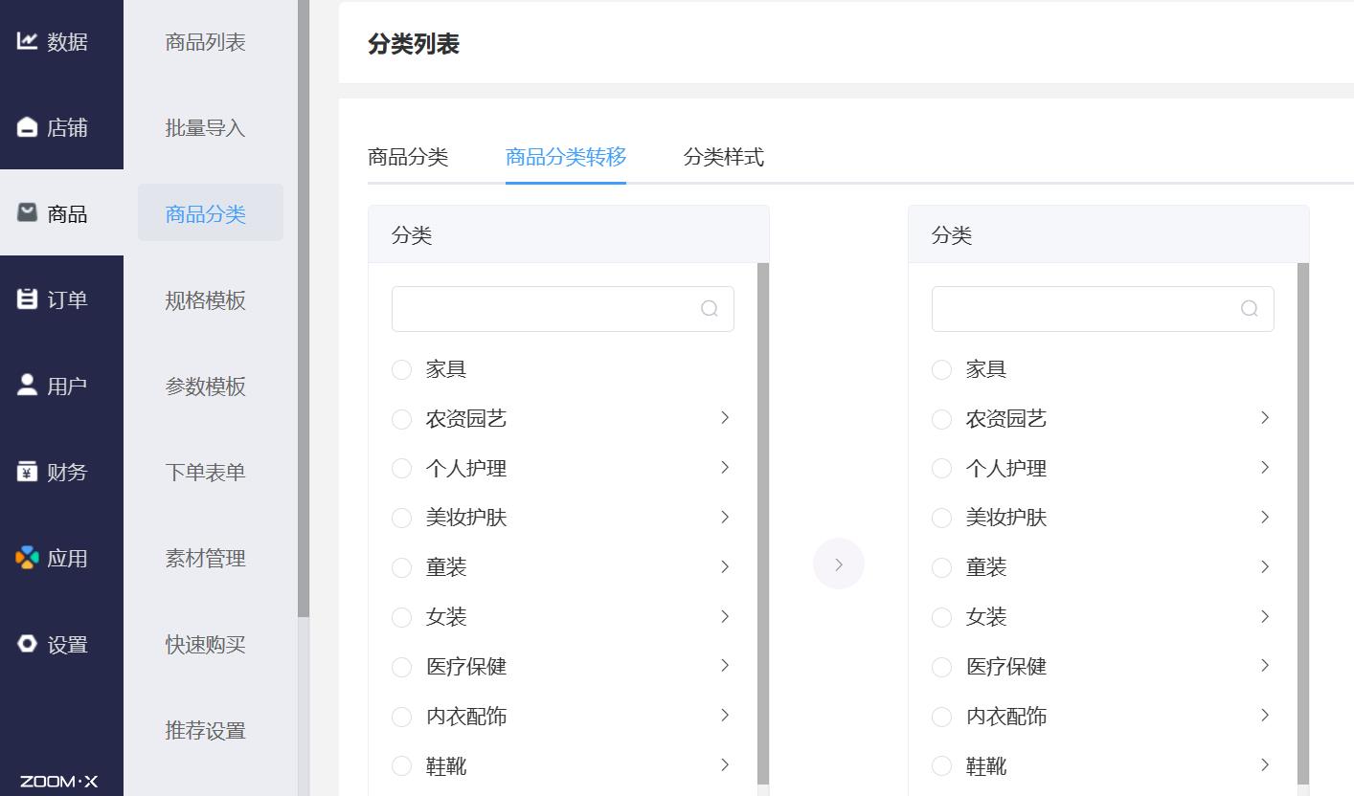The height and width of the screenshot is (796, 1354).
Task: Click right 分类 panel search field
Action: point(1103,309)
